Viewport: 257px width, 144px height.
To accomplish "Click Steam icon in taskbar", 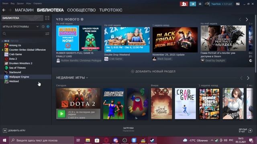I will pos(152,140).
